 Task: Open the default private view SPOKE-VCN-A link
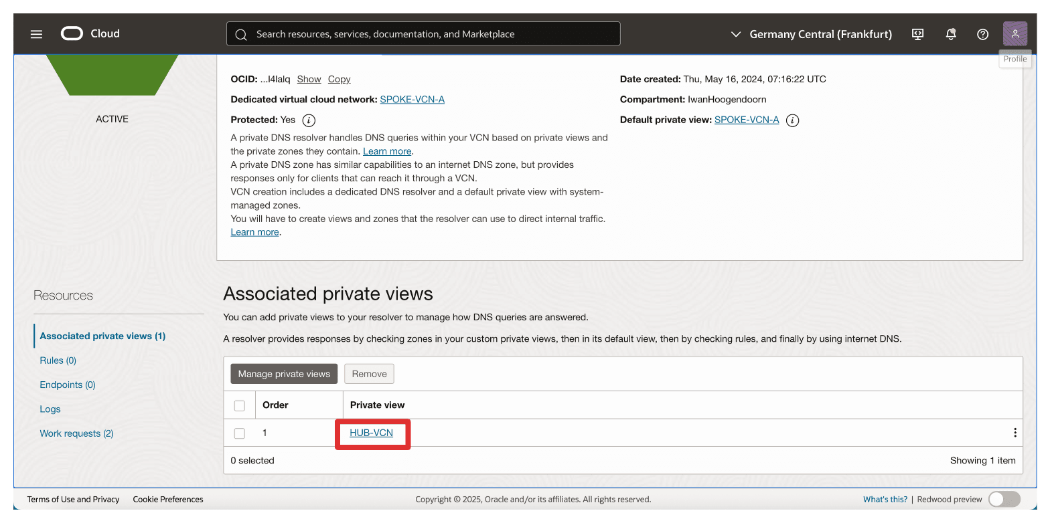click(747, 120)
